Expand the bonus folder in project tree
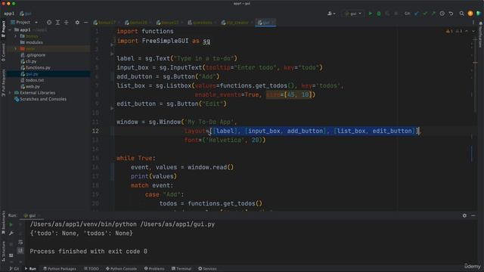Screen dimensions: 484x272 (15, 36)
